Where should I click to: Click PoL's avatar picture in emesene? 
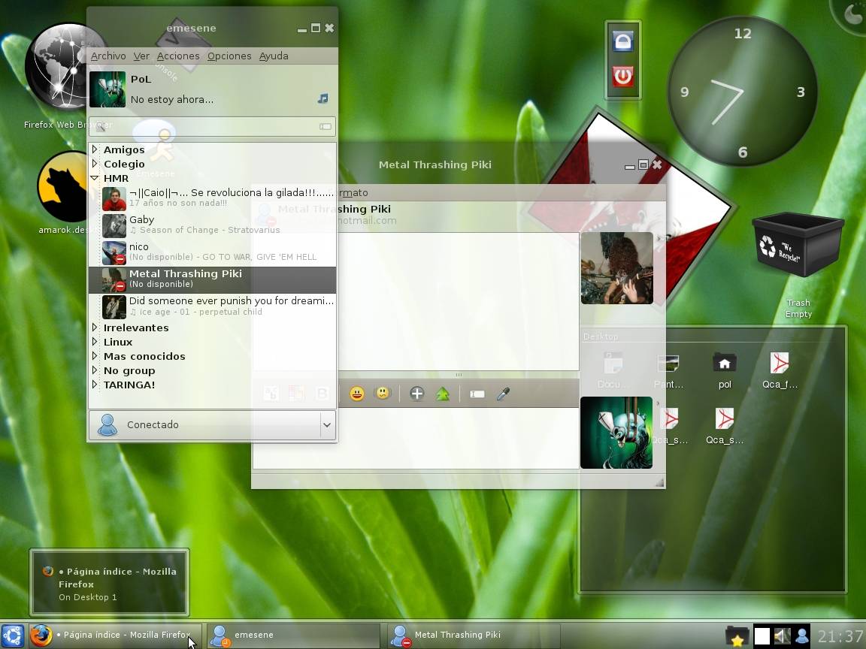tap(107, 89)
